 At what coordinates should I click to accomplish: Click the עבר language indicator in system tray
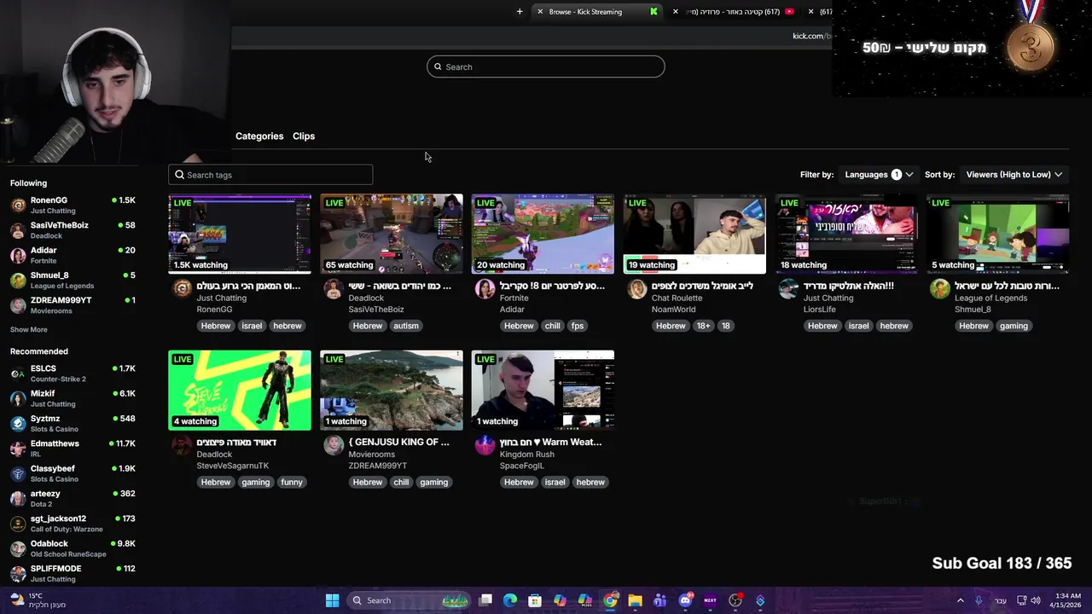click(1000, 601)
